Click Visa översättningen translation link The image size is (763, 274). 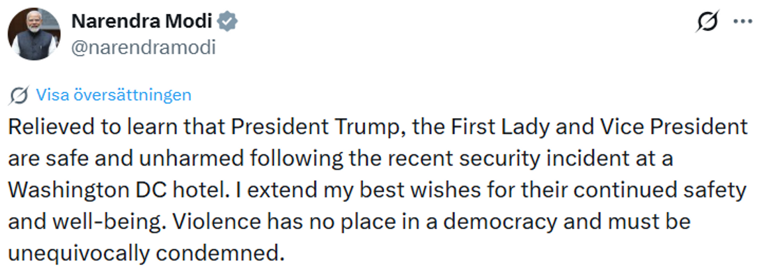coord(113,95)
